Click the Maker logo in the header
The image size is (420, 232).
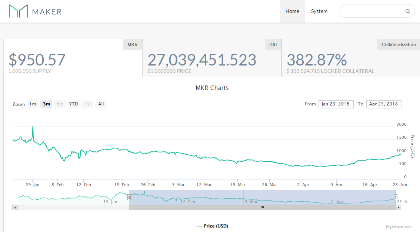pyautogui.click(x=34, y=11)
